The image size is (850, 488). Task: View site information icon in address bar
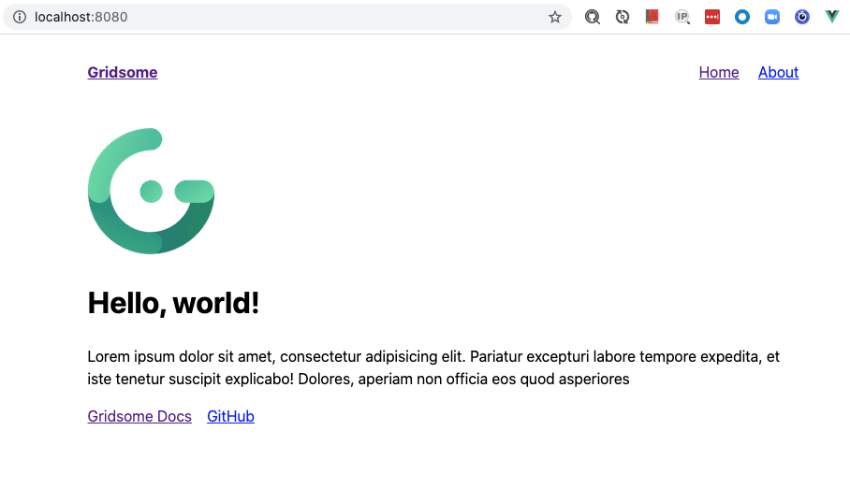tap(20, 18)
